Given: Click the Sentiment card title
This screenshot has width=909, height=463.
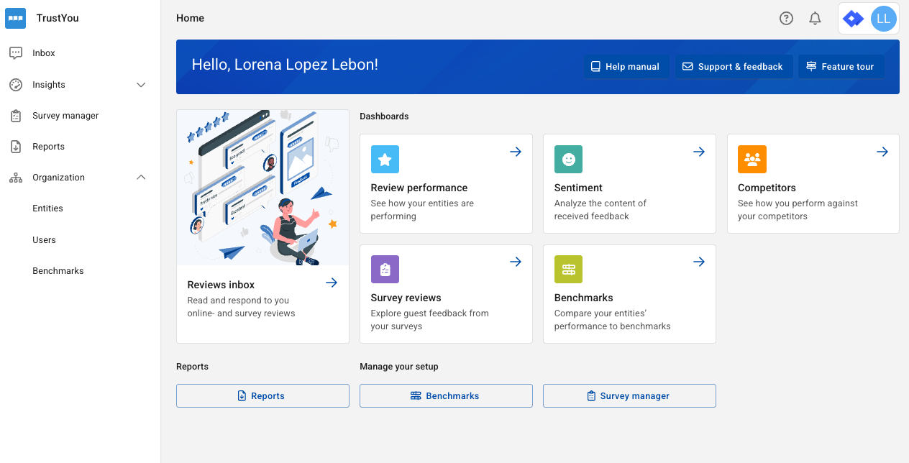Looking at the screenshot, I should tap(578, 188).
